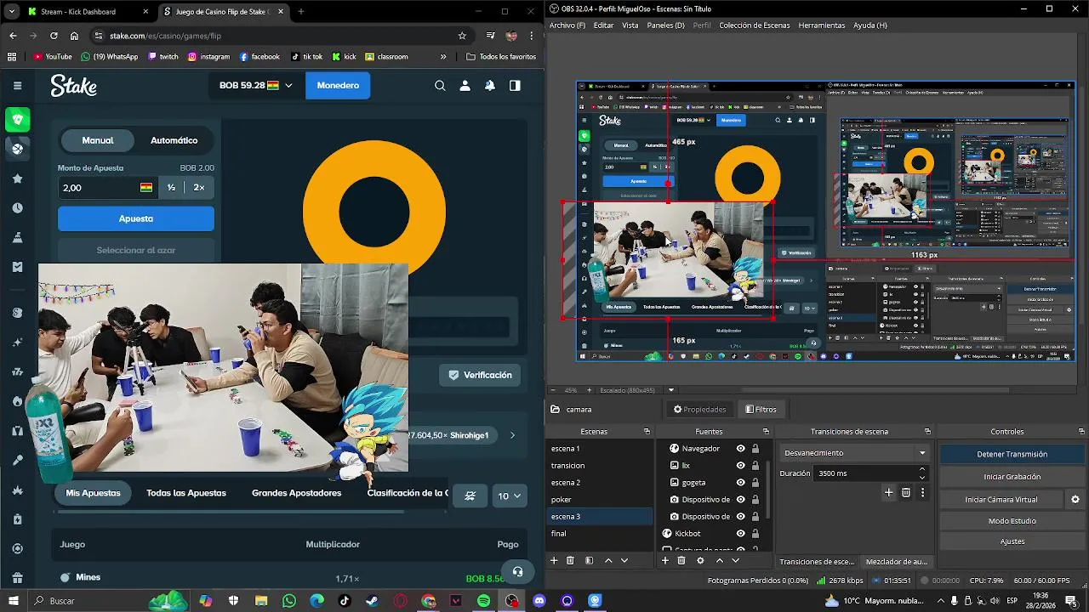Toggle visibility of gogeta source

tap(740, 483)
